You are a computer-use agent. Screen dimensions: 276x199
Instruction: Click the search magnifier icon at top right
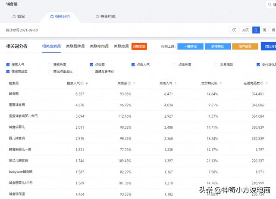270,5
